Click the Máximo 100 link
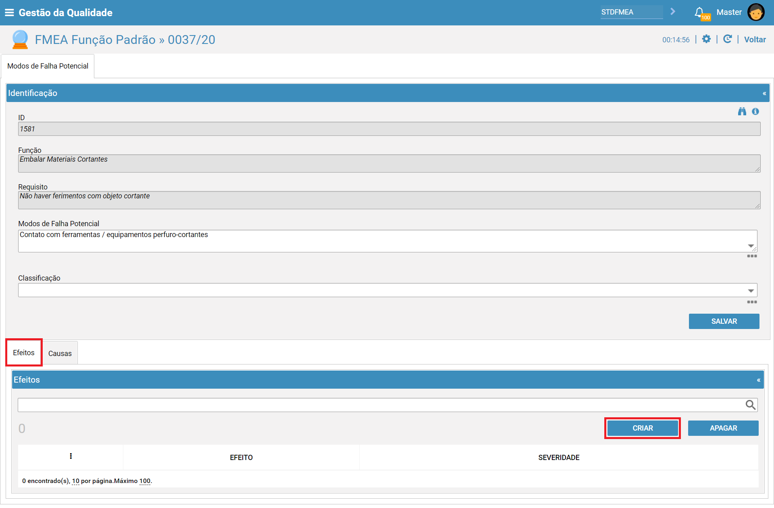Image resolution: width=774 pixels, height=508 pixels. 145,481
